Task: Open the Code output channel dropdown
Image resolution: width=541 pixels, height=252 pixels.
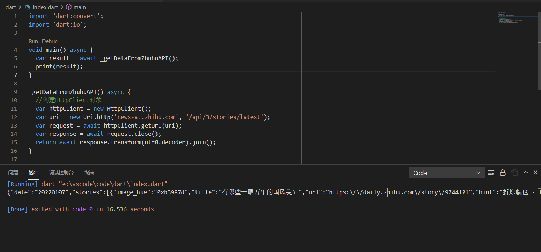Action: (447, 173)
